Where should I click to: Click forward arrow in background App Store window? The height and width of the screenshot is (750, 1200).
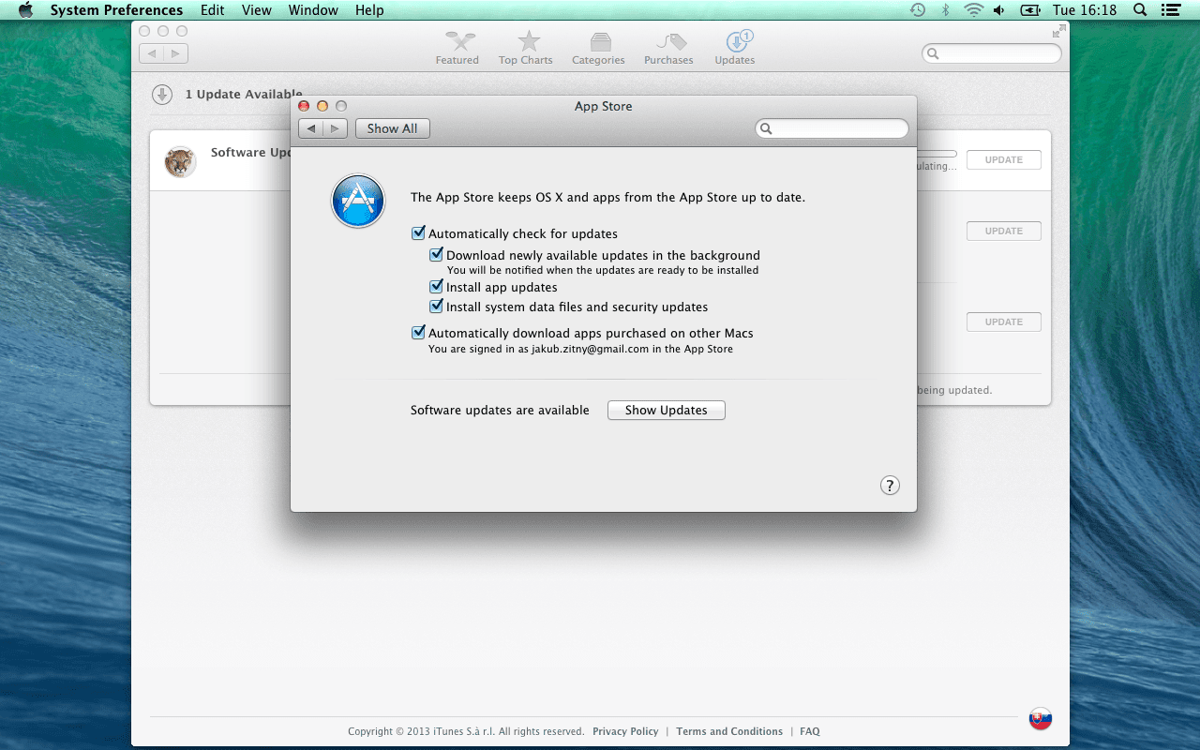[x=176, y=53]
